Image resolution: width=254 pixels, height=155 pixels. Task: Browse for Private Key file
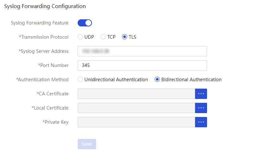[x=201, y=122]
